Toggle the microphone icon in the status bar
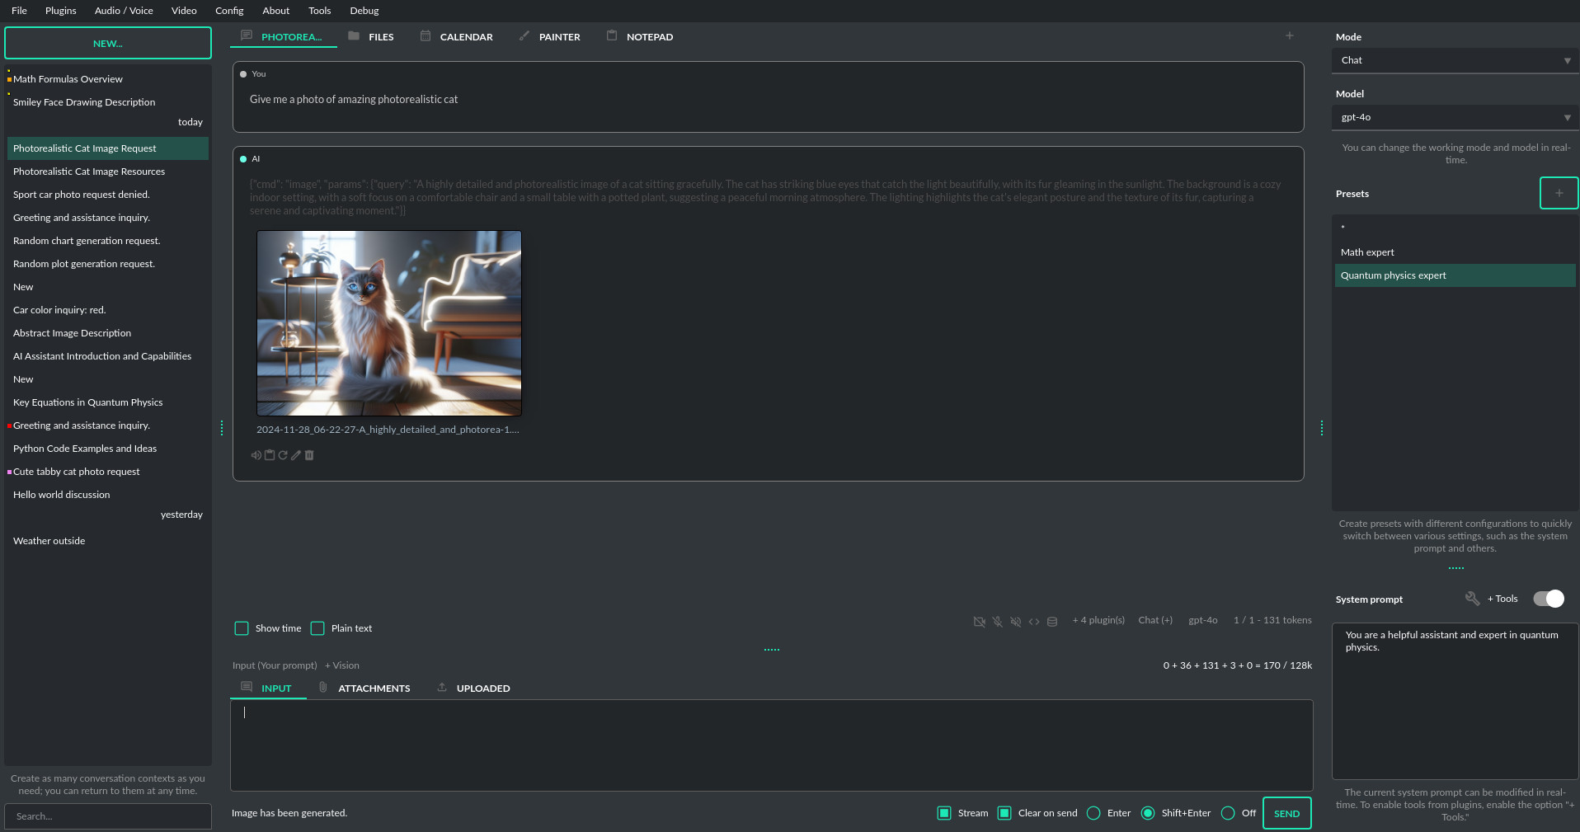Screen dimensions: 1580x832 click(x=998, y=622)
